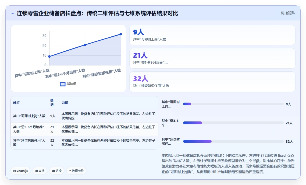Click the description cell in the 21人 table row
Screen dimensions: 306x185
coord(108,129)
